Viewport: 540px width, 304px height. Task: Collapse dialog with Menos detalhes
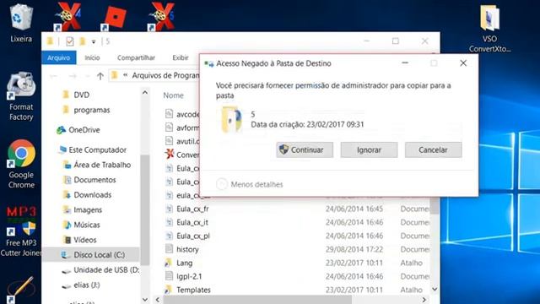click(250, 184)
